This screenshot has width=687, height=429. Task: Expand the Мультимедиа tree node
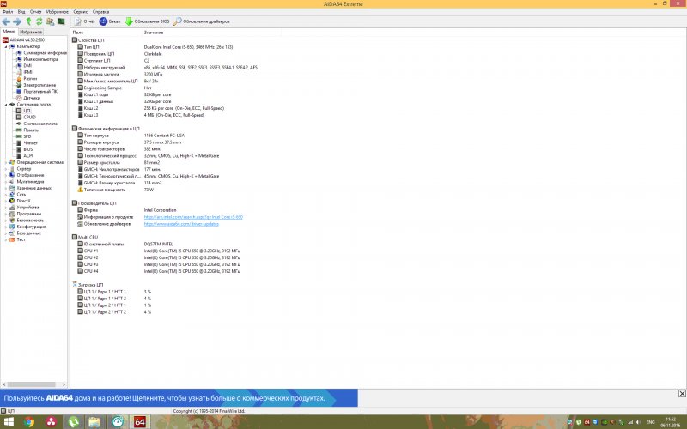6,181
